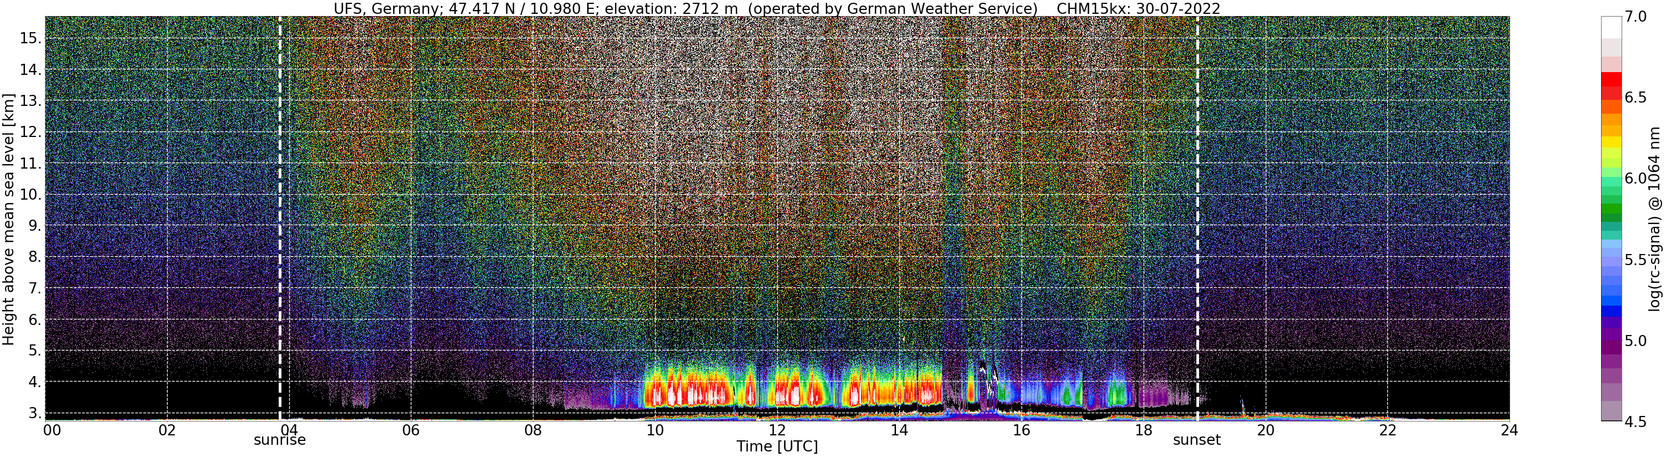
Task: Click the '9.' height tick label
Action: coord(34,226)
